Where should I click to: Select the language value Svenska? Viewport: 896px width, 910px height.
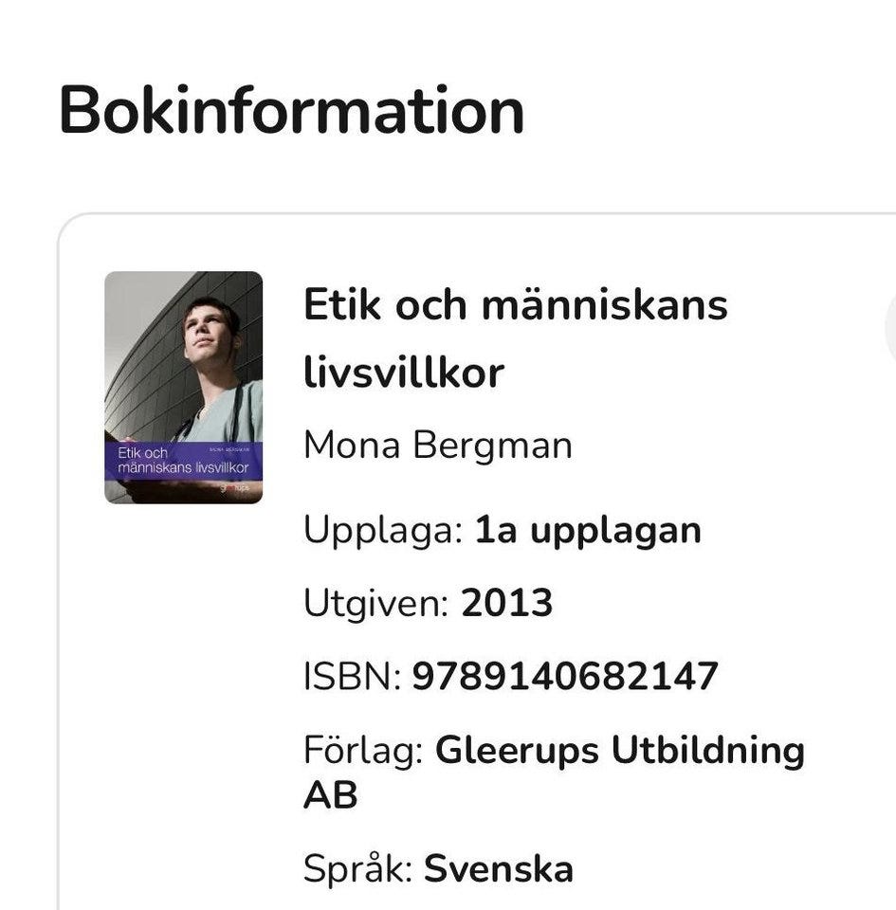499,868
